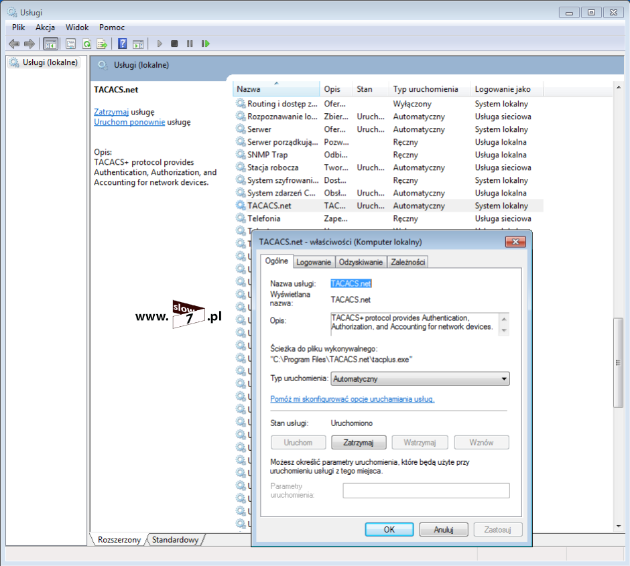Click the Anuluj button
Image resolution: width=630 pixels, height=566 pixels.
click(x=444, y=529)
